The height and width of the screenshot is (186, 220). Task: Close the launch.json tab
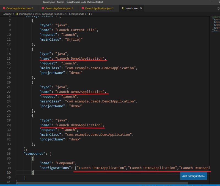141,8
